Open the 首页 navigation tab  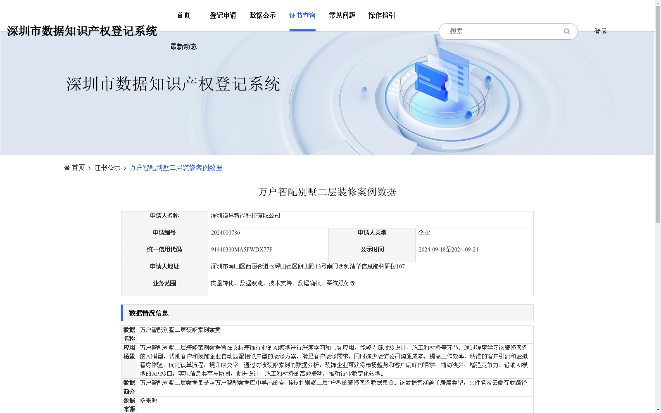[183, 15]
